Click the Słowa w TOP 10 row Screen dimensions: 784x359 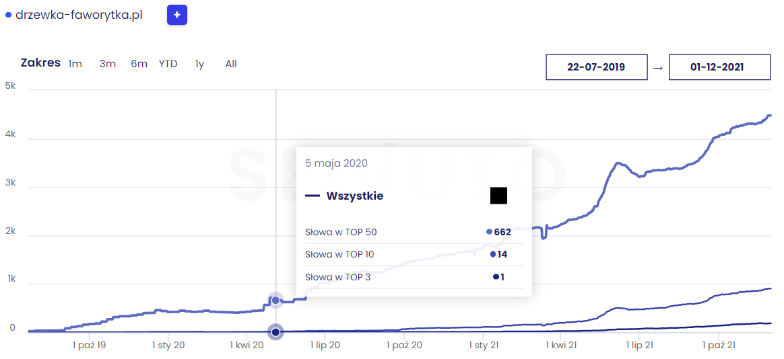tap(414, 254)
